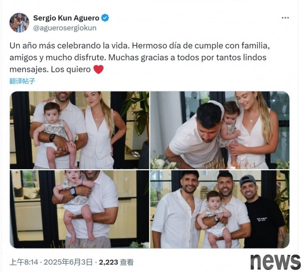Screen dimensions: 304x272
Task: Click the blonde woman in the candle photo
Action: (x=255, y=130)
